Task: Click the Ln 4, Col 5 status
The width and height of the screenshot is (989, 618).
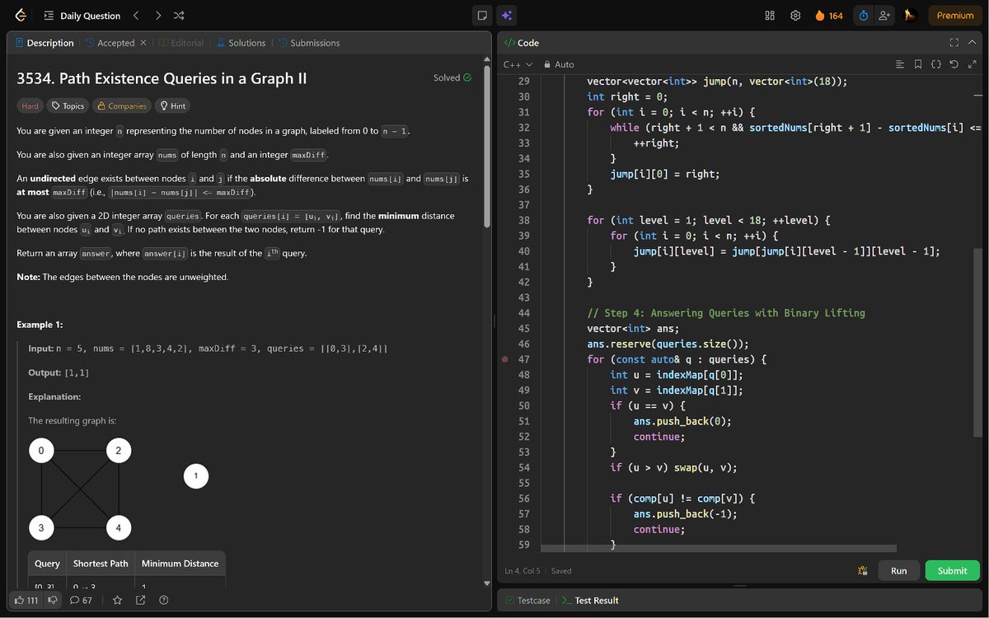Action: (x=523, y=570)
